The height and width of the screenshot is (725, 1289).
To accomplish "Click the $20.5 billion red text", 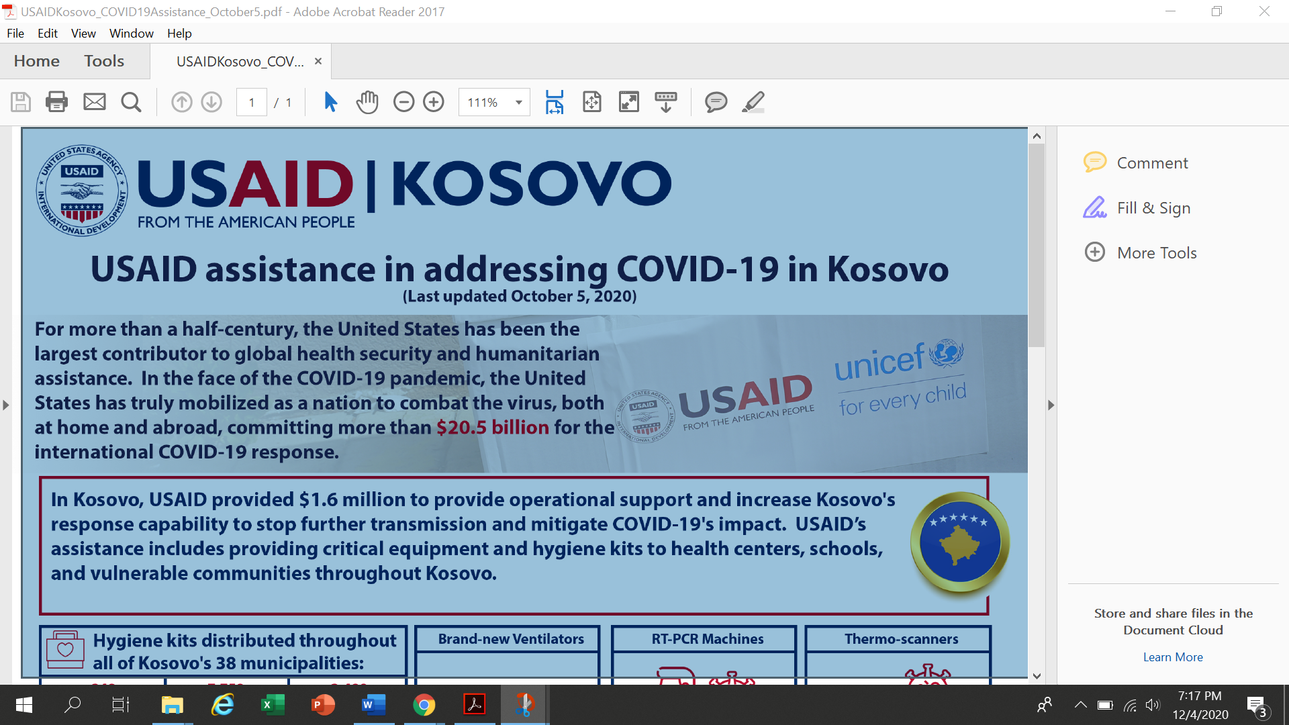I will (493, 427).
